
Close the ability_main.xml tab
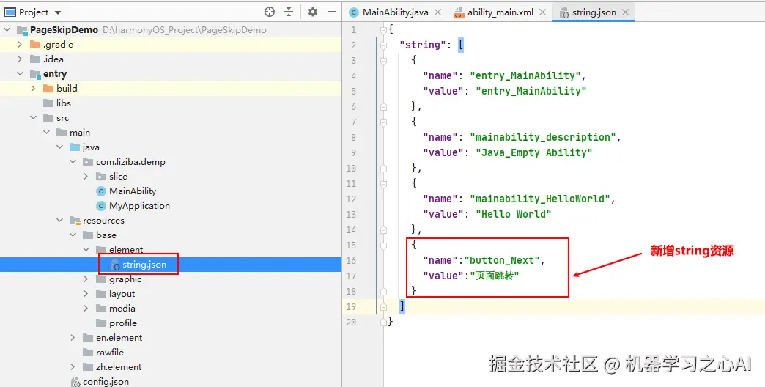542,12
